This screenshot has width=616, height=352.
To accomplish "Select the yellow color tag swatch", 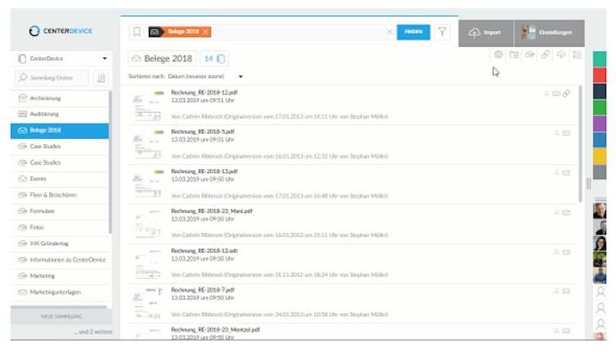I will pos(600,156).
